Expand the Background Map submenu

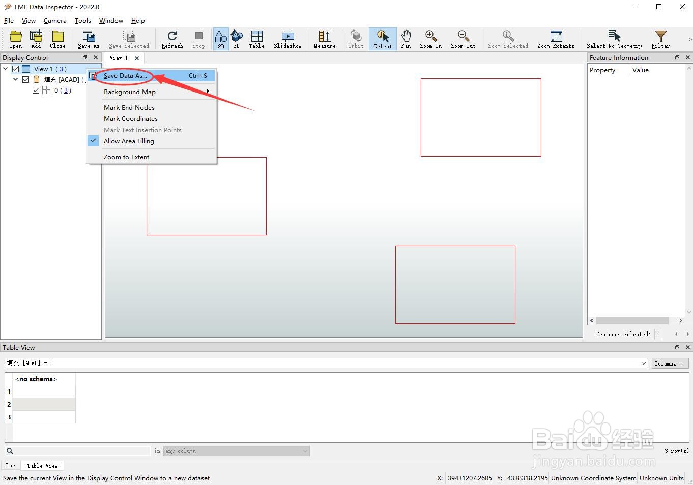pyautogui.click(x=152, y=92)
